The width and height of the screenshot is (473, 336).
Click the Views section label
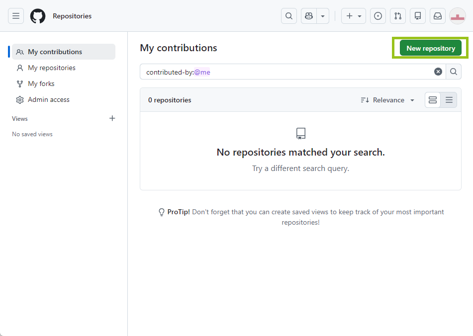pos(20,119)
